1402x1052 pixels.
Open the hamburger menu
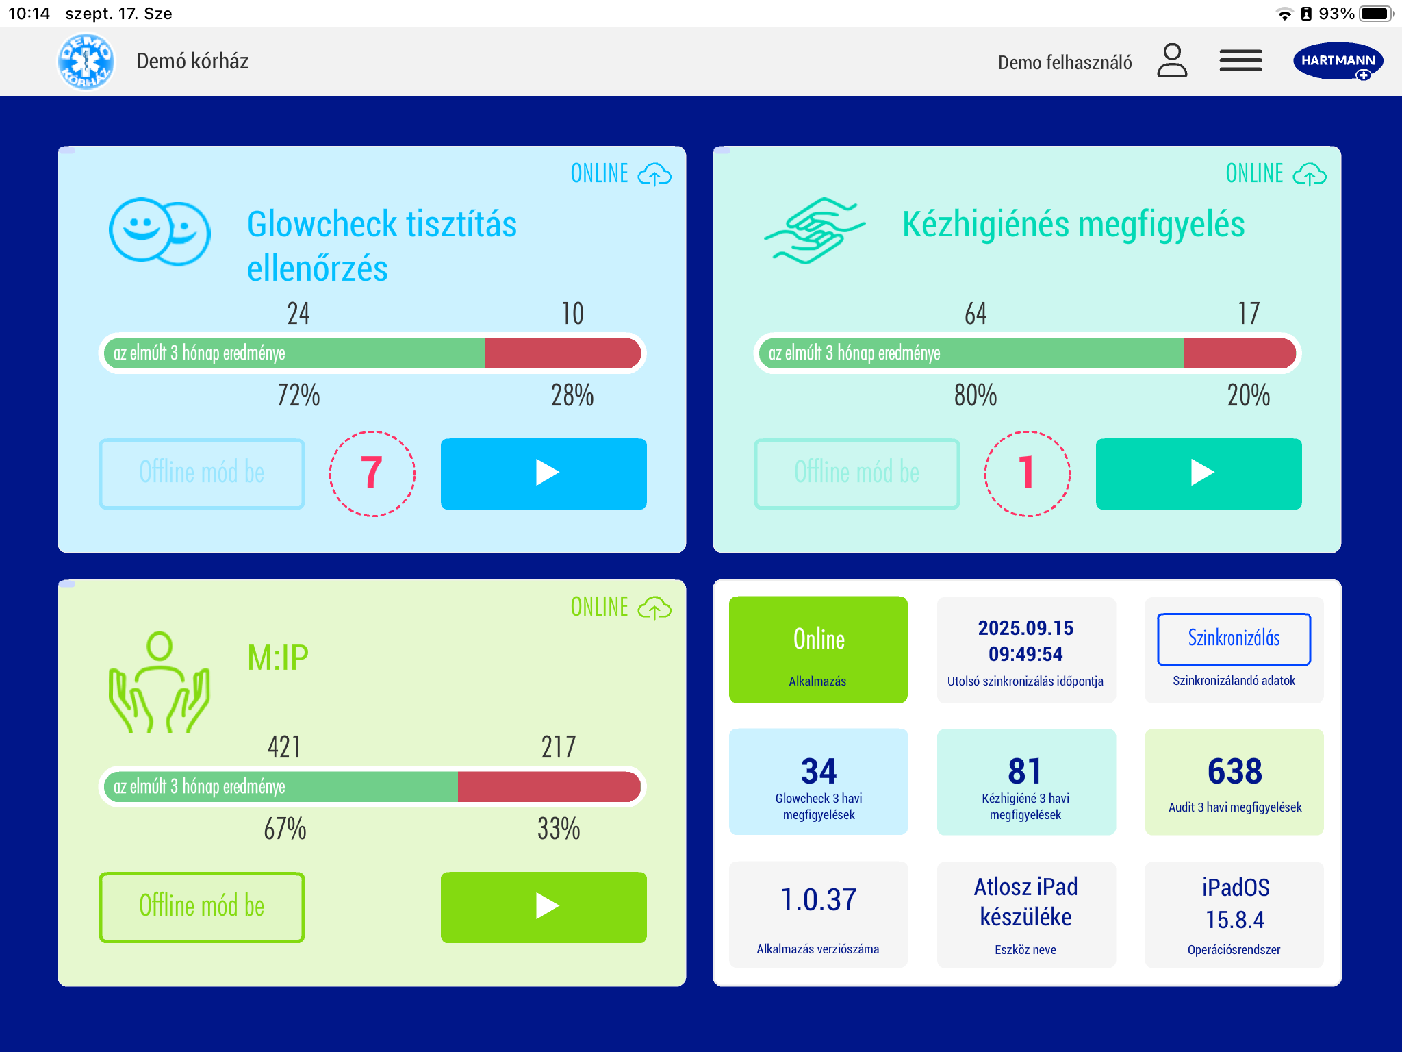1240,61
